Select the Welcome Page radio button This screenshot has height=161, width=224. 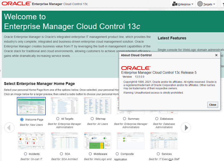(22, 119)
